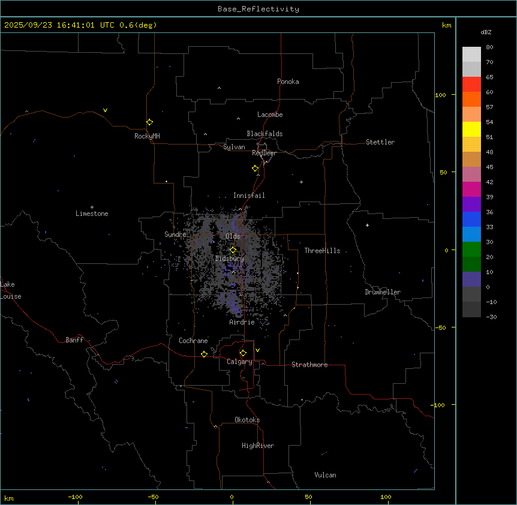Click the Airdrie city label
The image size is (517, 505).
coord(242,322)
